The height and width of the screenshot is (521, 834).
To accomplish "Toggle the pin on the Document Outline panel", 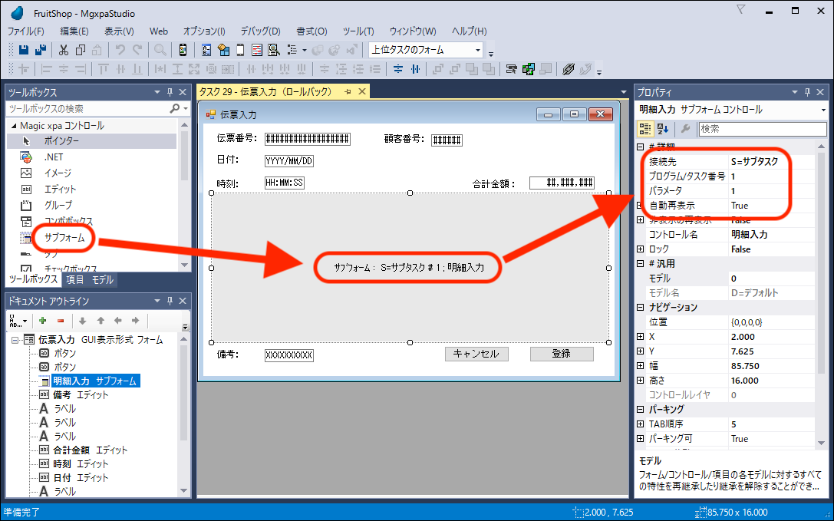I will 170,301.
